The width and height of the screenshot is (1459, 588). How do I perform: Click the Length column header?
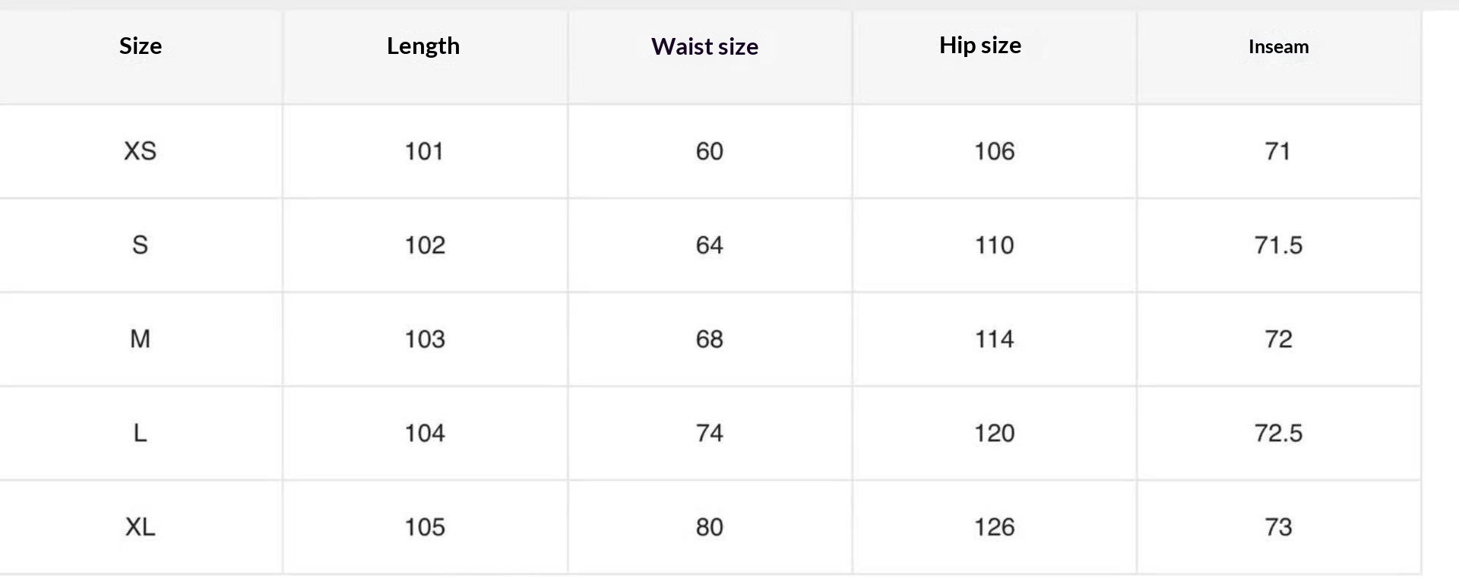(x=423, y=46)
